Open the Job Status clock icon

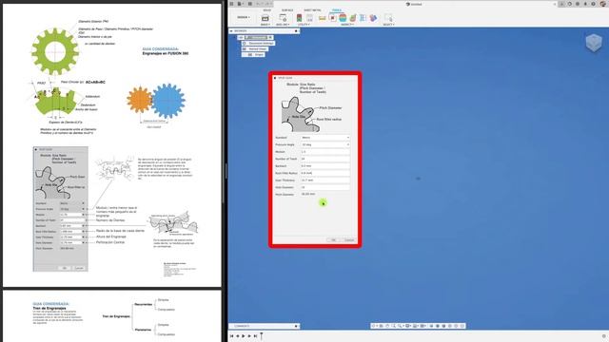570,4
